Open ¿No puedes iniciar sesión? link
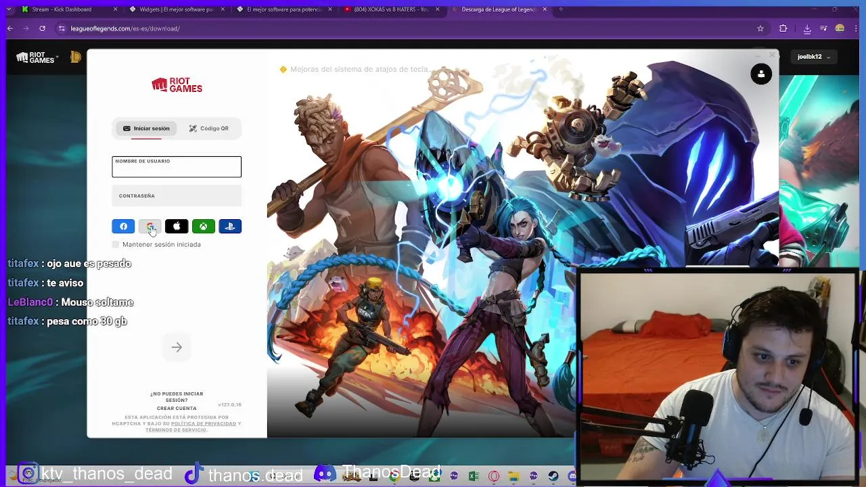Screen dimensions: 866x487 point(177,396)
